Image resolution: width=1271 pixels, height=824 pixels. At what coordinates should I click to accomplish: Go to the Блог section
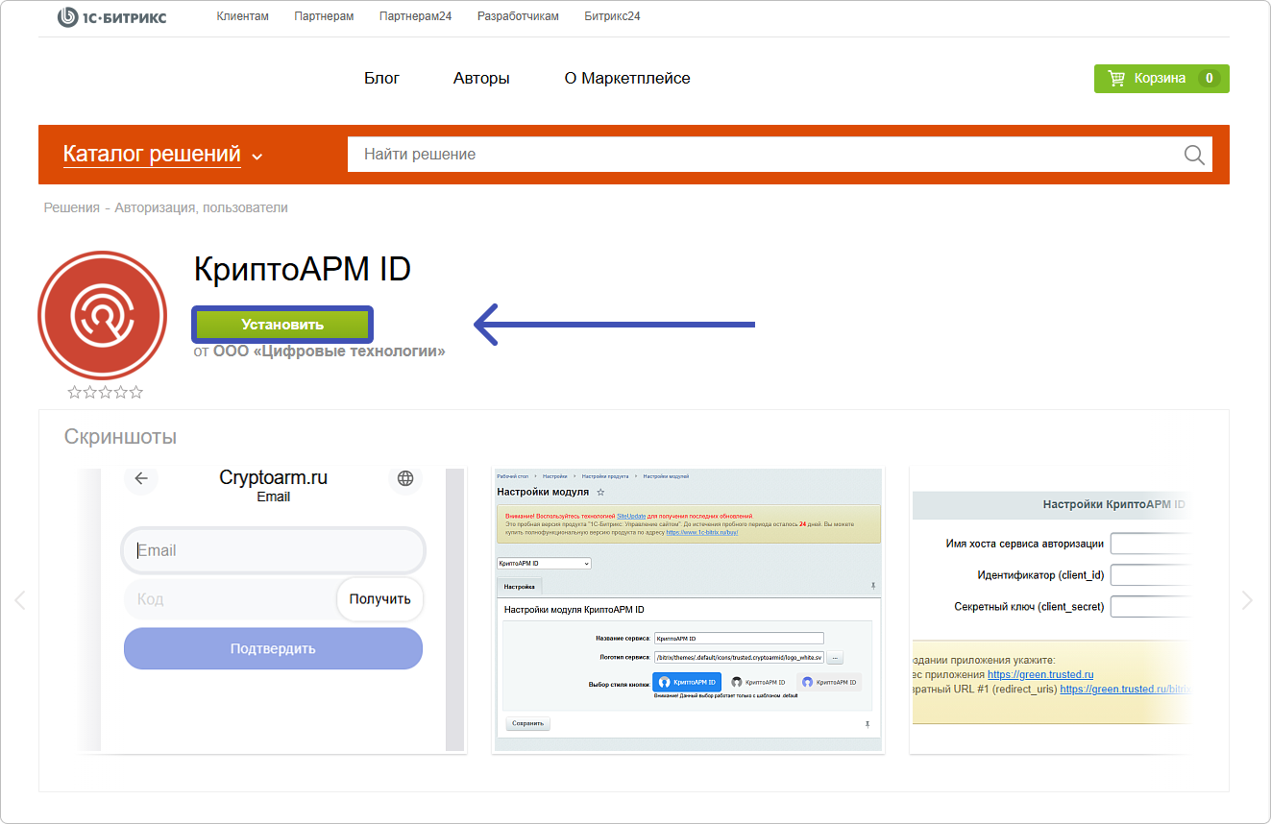tap(381, 78)
